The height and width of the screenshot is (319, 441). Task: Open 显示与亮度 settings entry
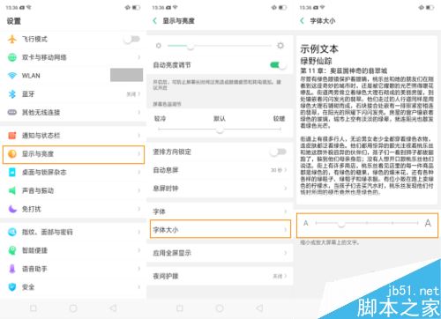click(73, 154)
